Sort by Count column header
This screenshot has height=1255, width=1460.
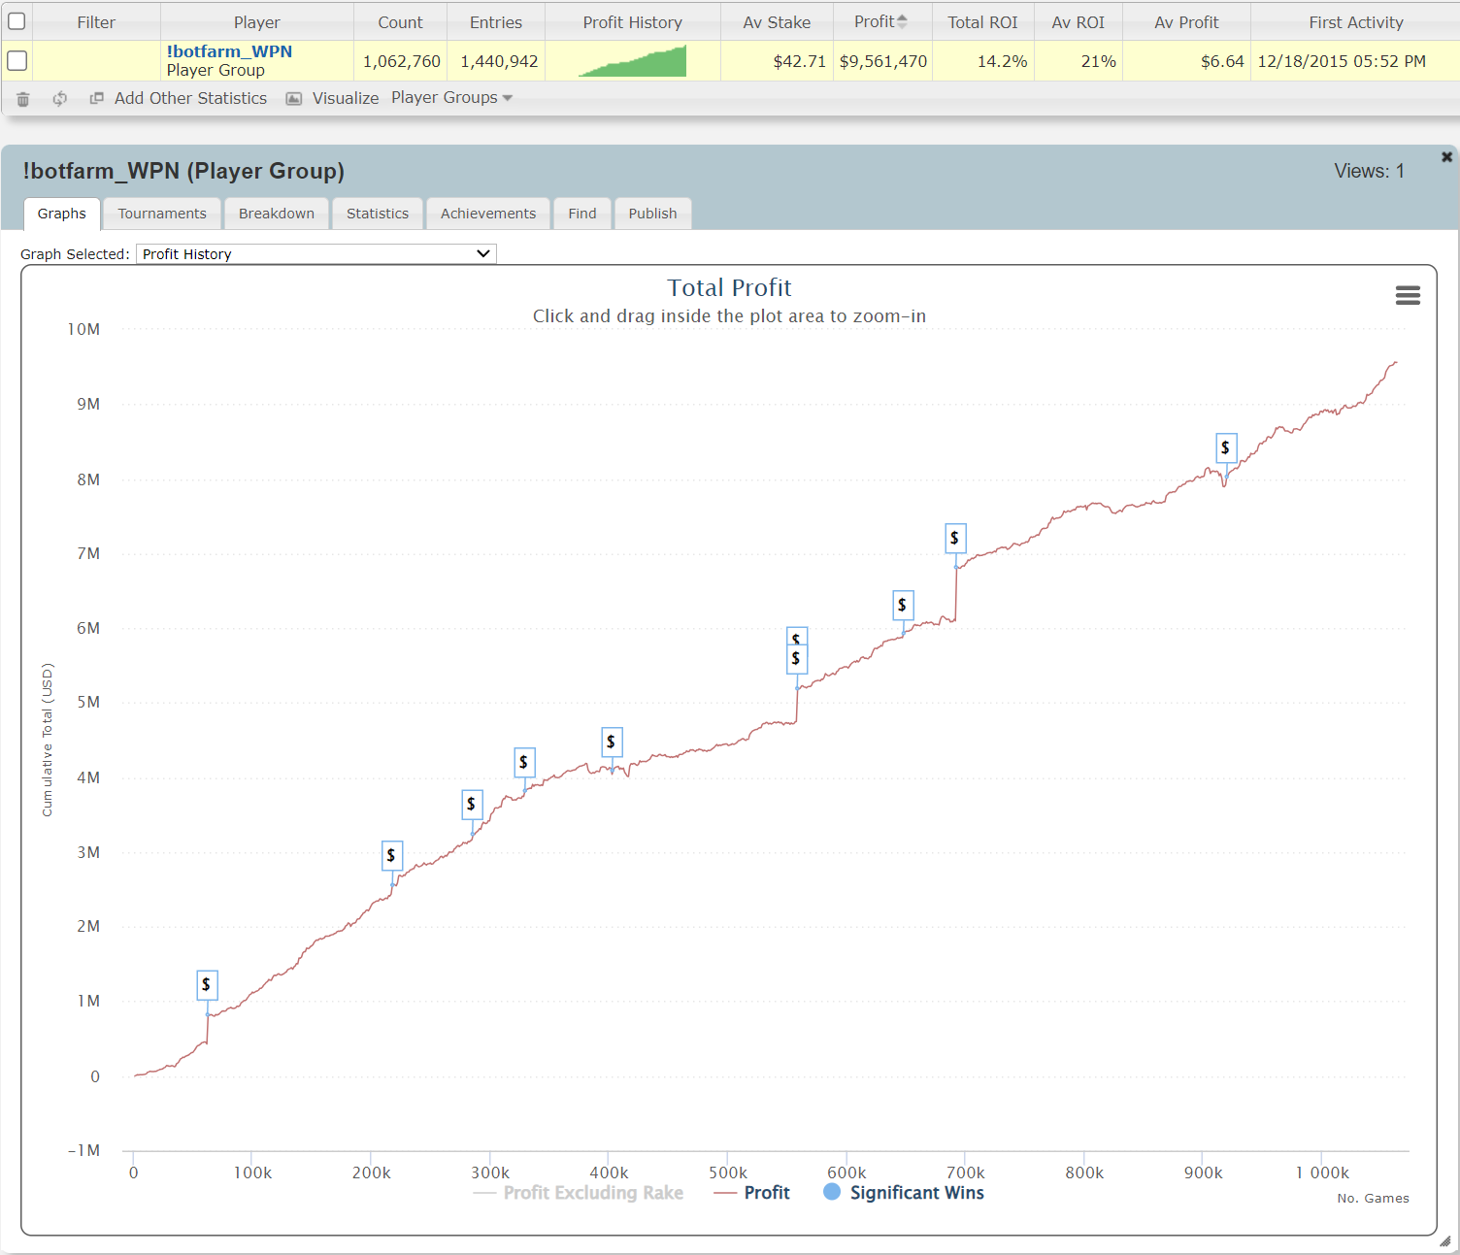pos(400,22)
